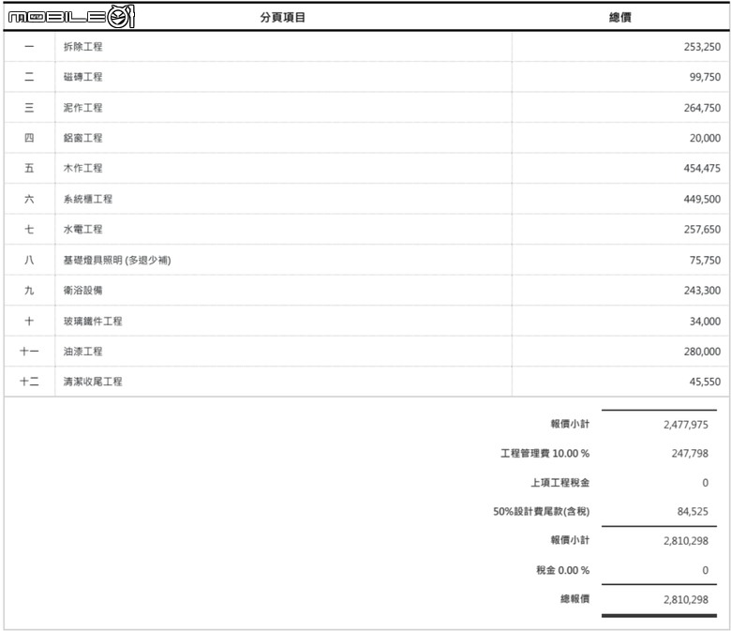The image size is (731, 631).
Task: Select the 水電工程 row label
Action: pos(83,230)
